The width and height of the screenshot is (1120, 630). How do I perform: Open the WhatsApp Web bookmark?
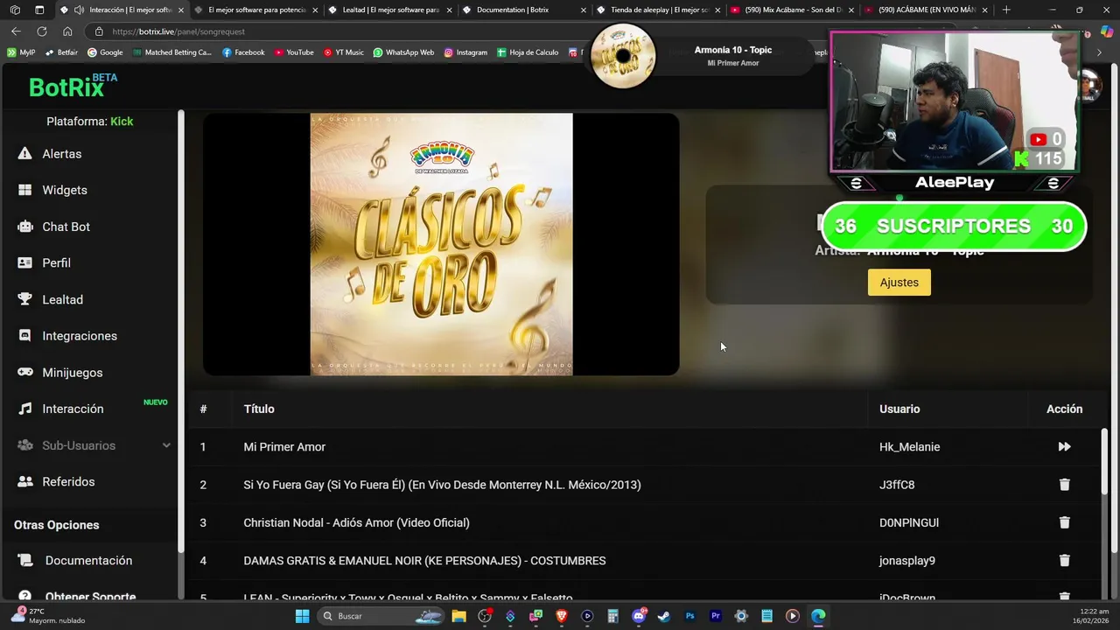point(403,52)
